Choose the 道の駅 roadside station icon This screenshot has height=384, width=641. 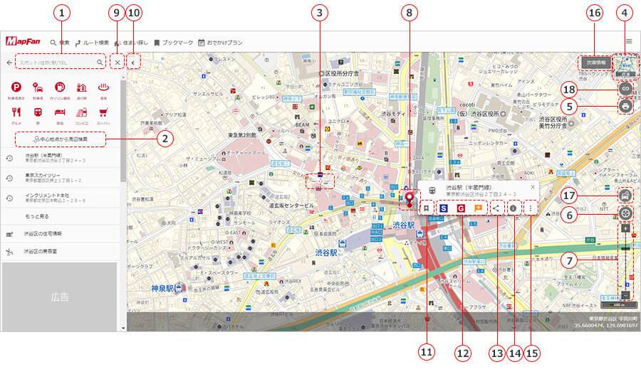pos(81,87)
